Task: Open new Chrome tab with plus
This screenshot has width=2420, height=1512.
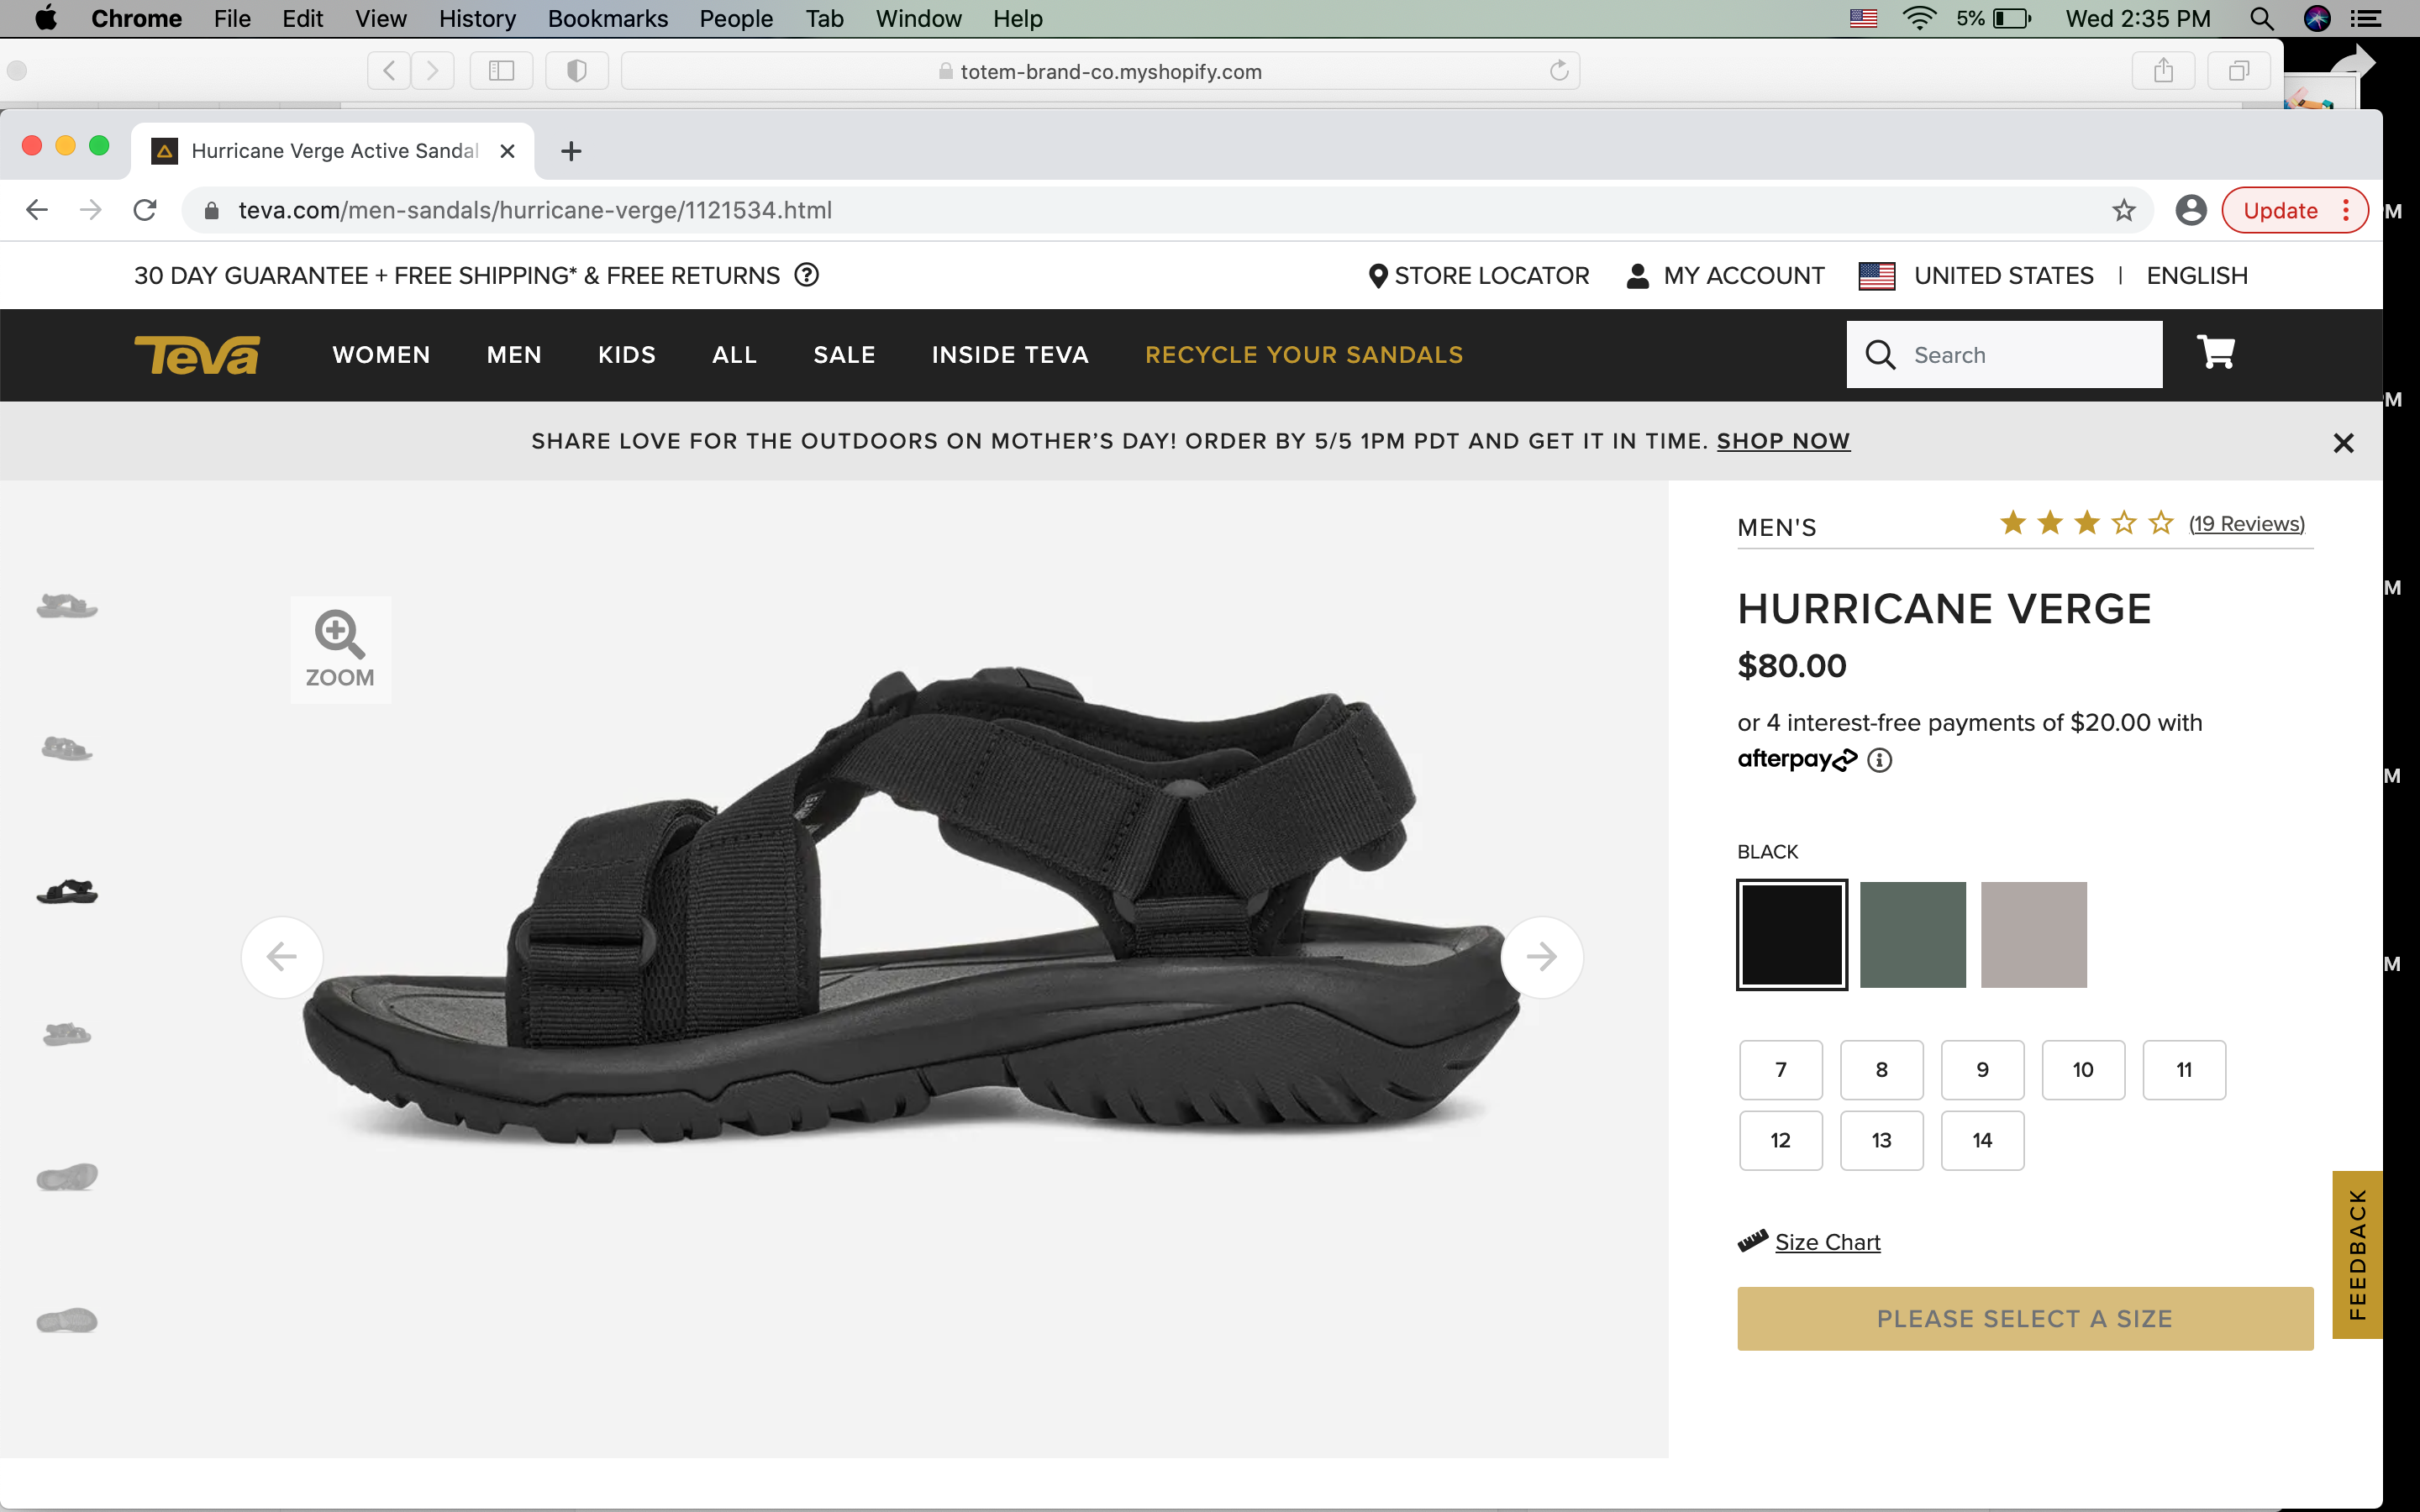Action: [571, 151]
